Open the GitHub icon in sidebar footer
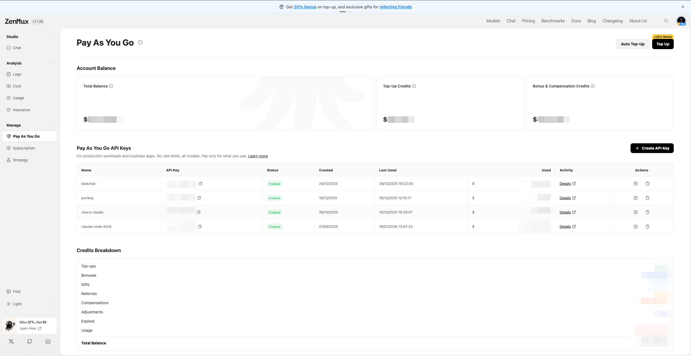691x356 pixels. (x=30, y=341)
